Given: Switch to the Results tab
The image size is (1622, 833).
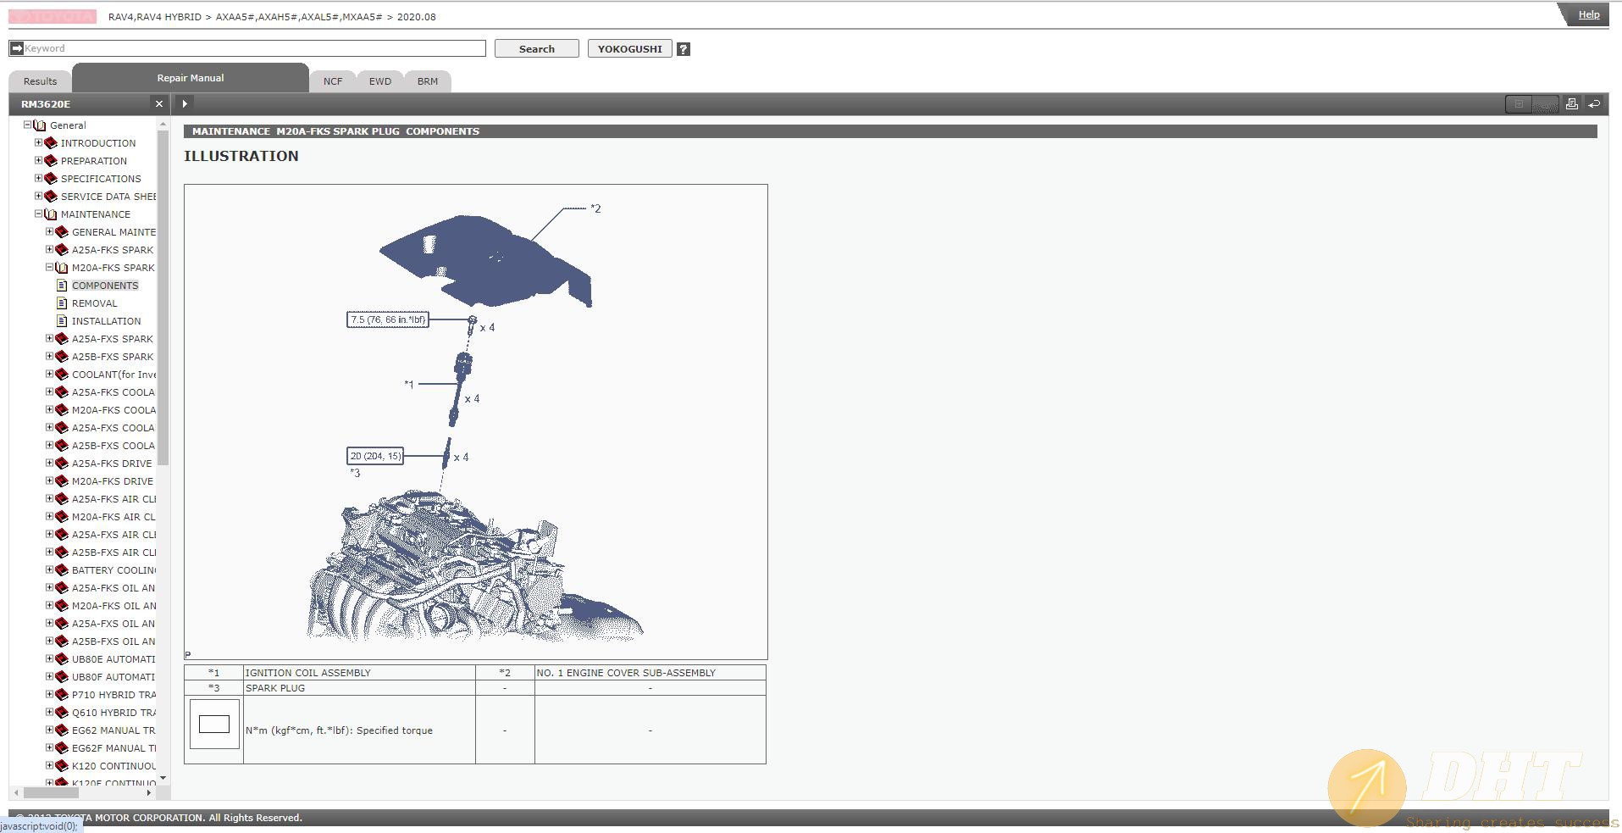Looking at the screenshot, I should (x=40, y=81).
